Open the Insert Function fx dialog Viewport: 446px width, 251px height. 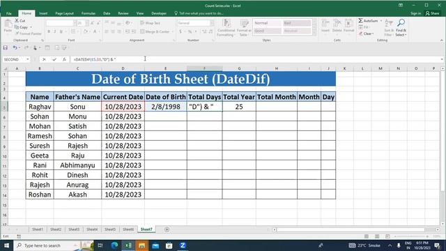tap(64, 59)
